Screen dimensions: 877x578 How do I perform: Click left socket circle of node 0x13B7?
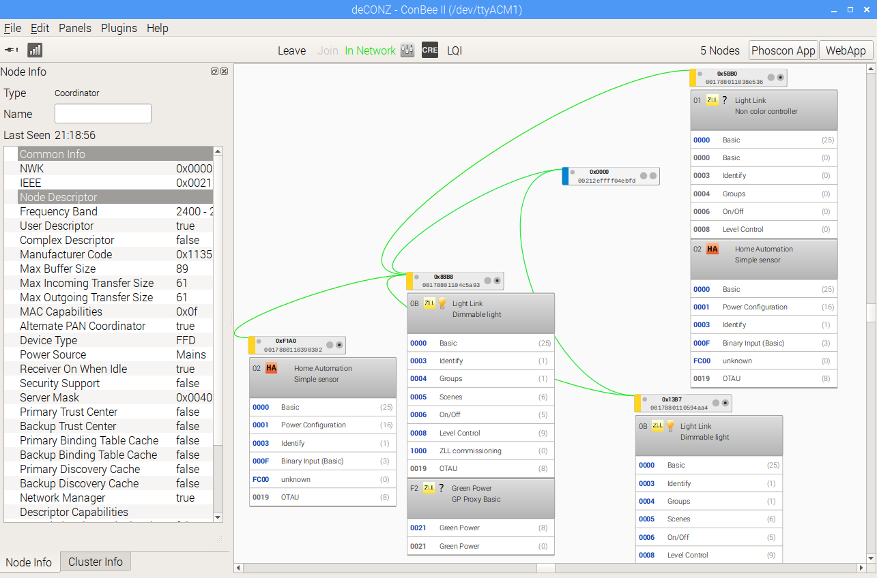coord(716,403)
